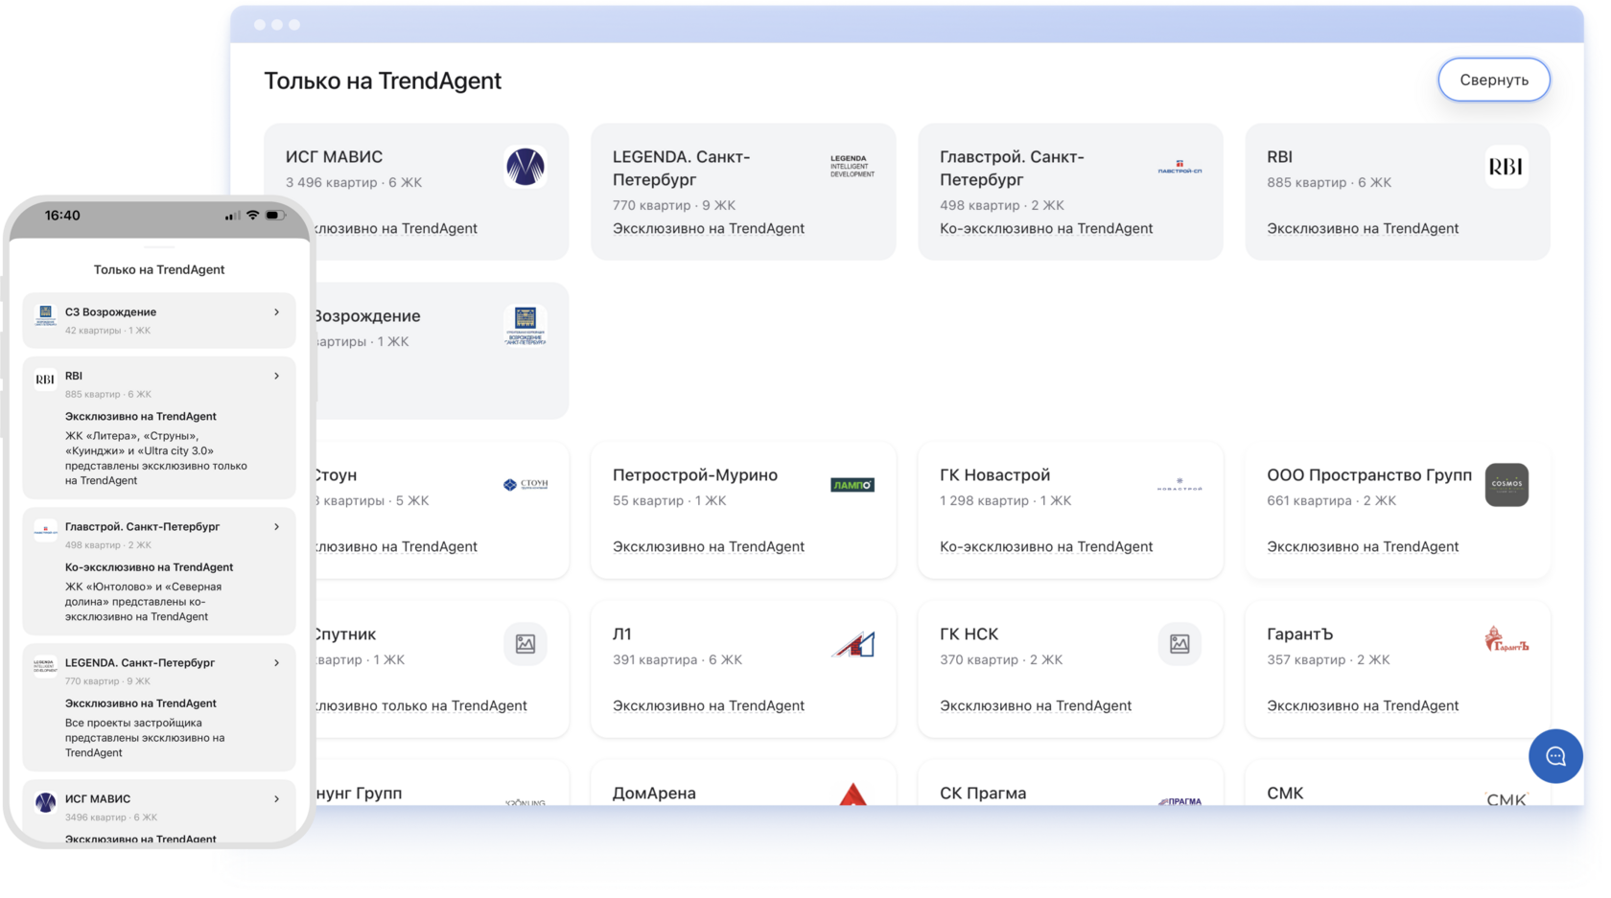Screen dimensions: 1611x898
Task: Tap the Wi-Fi icon in the phone status bar
Action: [251, 215]
